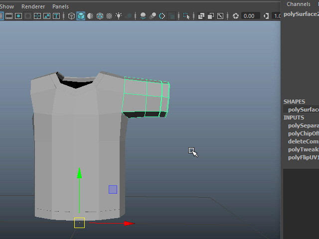This screenshot has height=239, width=319.
Task: Open the Channels menu in Channel Box
Action: click(x=298, y=4)
